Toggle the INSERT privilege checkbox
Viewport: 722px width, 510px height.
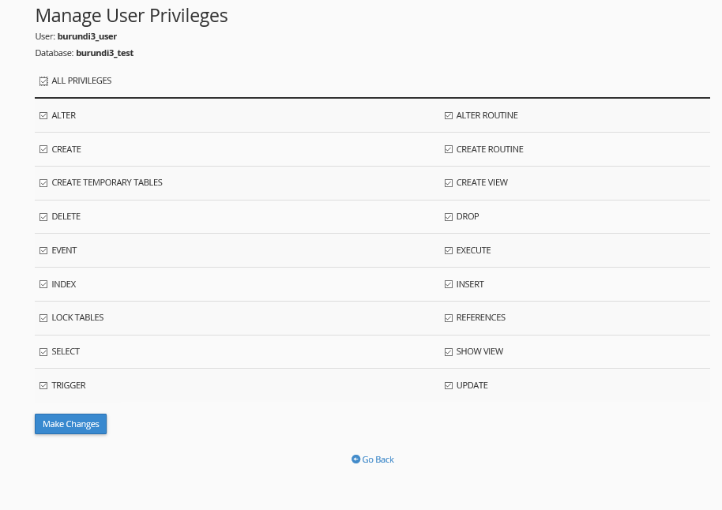[449, 284]
